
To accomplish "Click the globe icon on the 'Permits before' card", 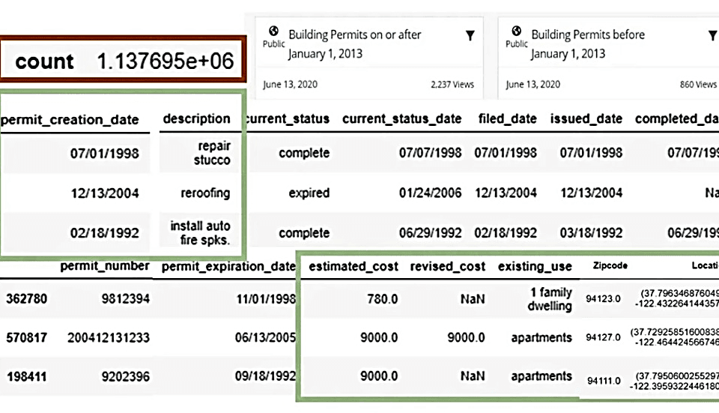I will click(516, 31).
